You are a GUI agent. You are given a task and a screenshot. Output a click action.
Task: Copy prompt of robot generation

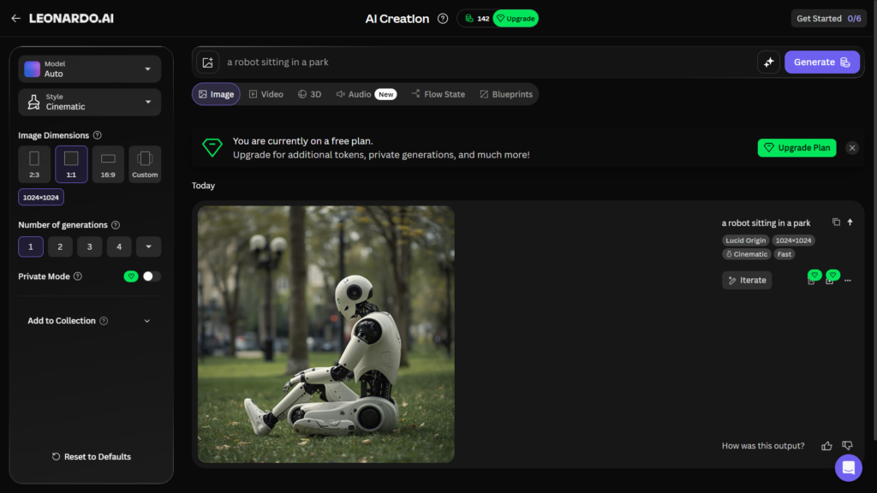coord(836,222)
